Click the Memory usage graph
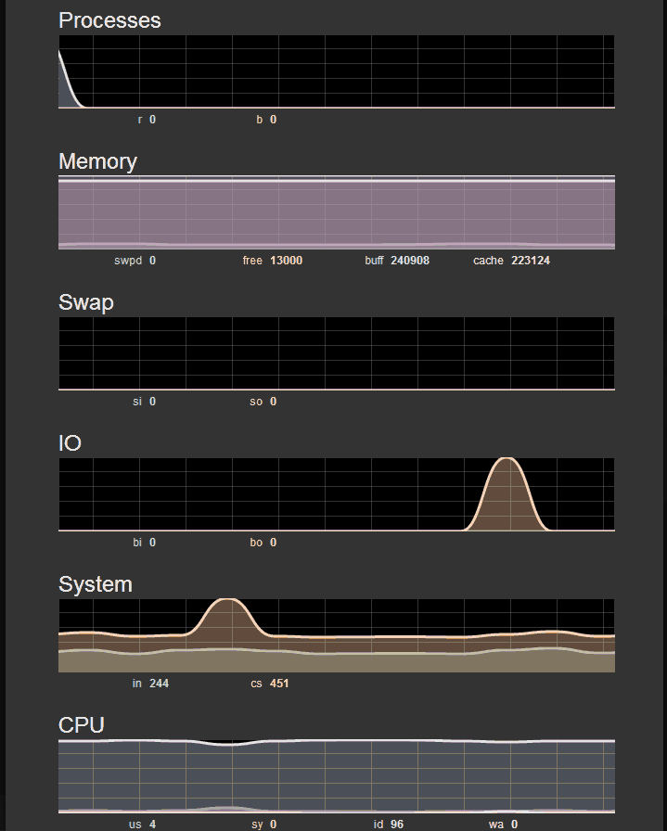The image size is (667, 831). pos(336,212)
